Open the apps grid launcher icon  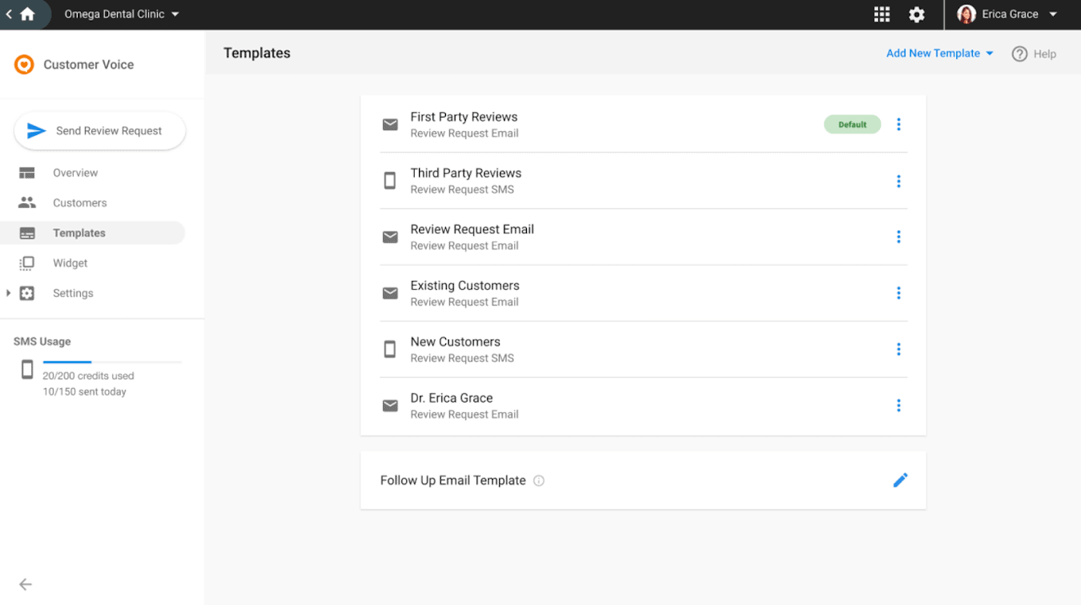coord(881,14)
